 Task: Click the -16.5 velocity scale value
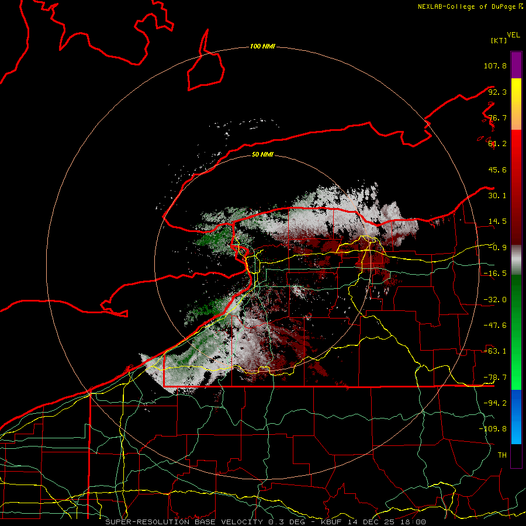tap(495, 274)
